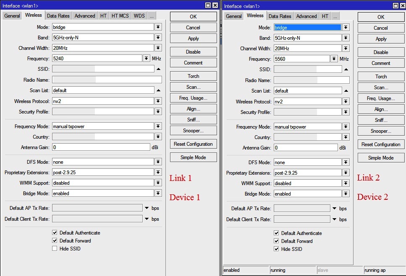Open WMM Support dropdown in Device 1 window
Screen dimensions: 406x276
click(158, 183)
